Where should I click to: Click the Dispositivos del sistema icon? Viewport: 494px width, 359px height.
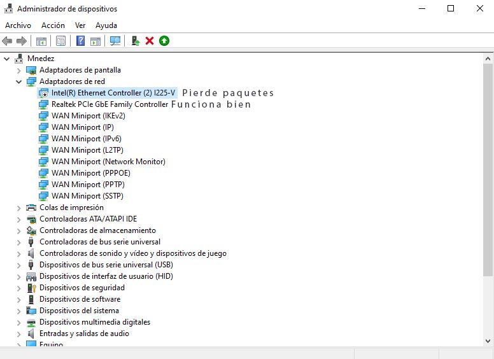pos(31,311)
